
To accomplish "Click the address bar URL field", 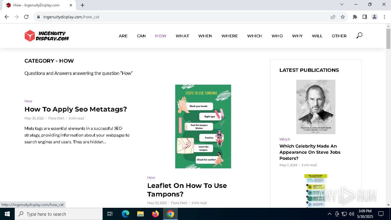I will coord(183,17).
